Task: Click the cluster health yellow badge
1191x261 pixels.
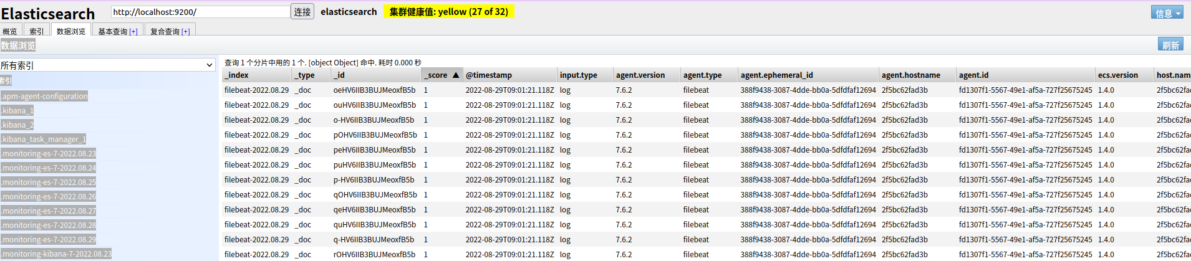Action: 449,12
